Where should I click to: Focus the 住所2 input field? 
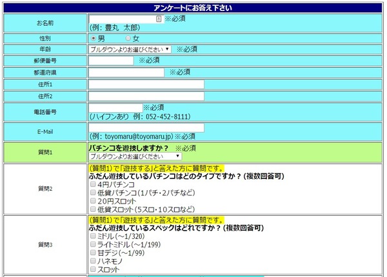pyautogui.click(x=146, y=96)
